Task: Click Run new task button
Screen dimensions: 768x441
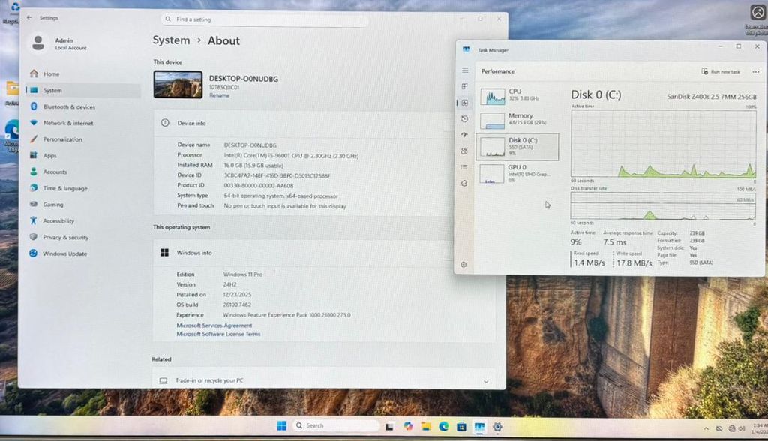Action: tap(721, 71)
